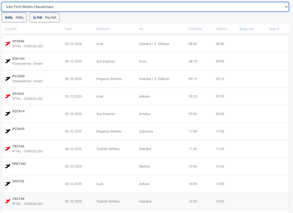Click the black plane icon beside XQ9184
Viewport: 293px width, 213px height.
pos(8,61)
